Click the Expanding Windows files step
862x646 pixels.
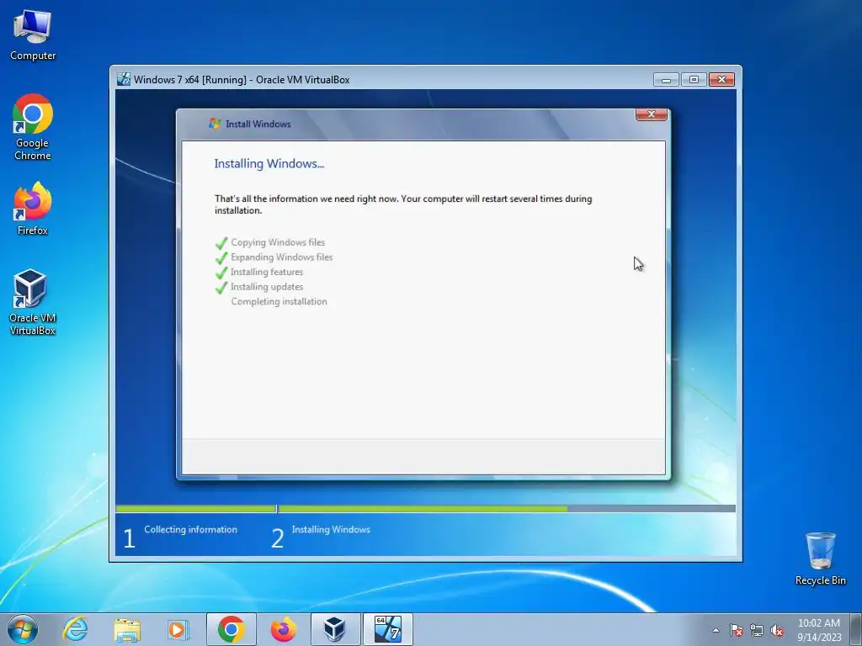(x=281, y=257)
